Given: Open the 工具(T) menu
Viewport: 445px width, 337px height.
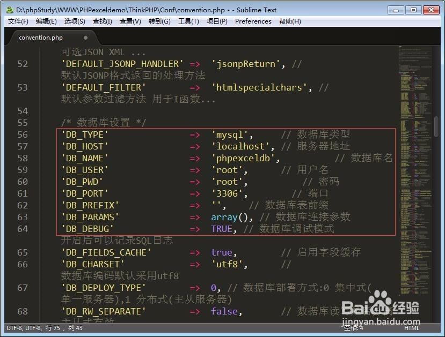Looking at the screenshot, I should (x=188, y=21).
